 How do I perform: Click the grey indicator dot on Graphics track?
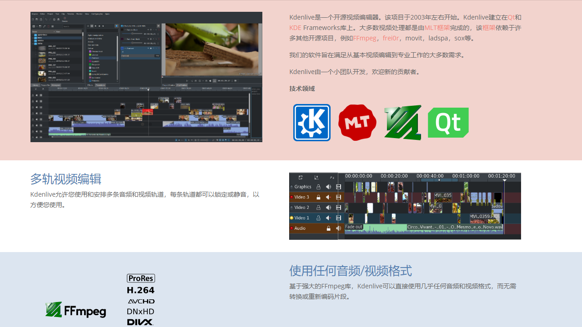click(x=291, y=187)
